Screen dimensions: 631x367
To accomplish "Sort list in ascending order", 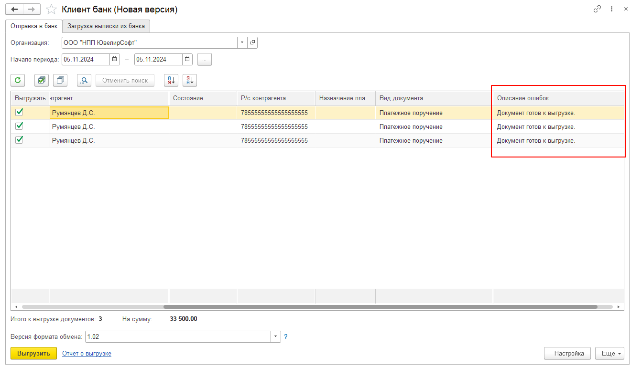I will [x=171, y=80].
